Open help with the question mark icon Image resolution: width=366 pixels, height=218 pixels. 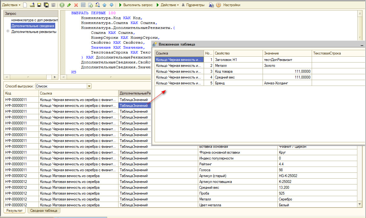pos(218,5)
